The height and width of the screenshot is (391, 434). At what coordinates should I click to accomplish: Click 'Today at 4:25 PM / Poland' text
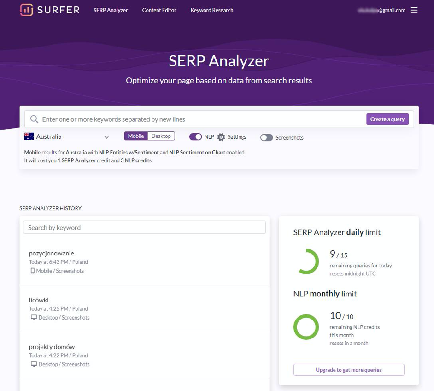coord(59,309)
